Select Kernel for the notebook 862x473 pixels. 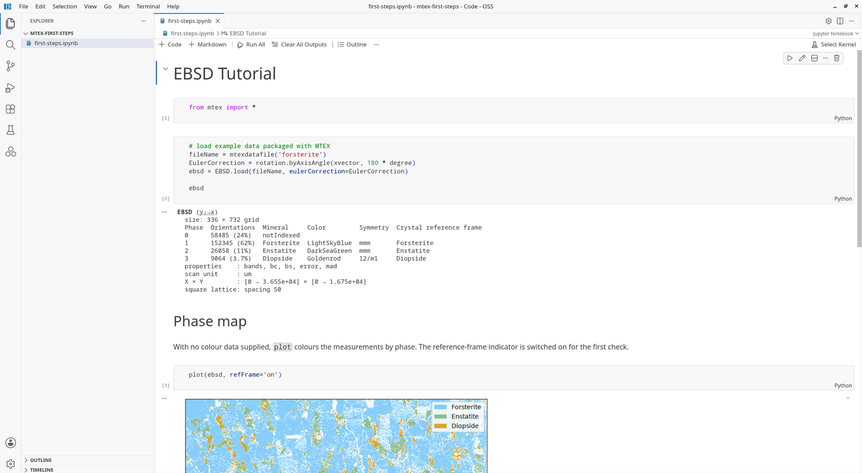pyautogui.click(x=833, y=45)
